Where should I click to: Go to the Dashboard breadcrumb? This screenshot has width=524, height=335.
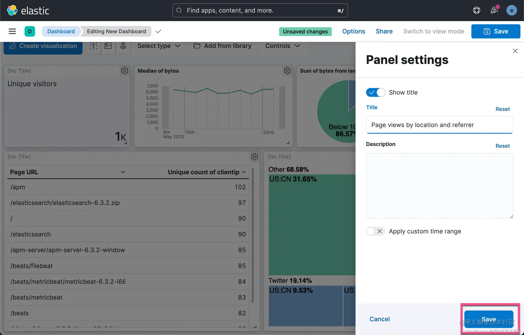[x=61, y=31]
